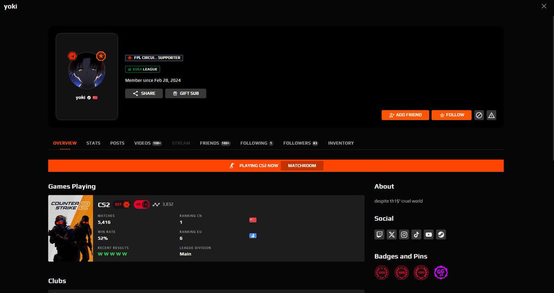Click the about text 'despite th1$* cruel world'
Image resolution: width=554 pixels, height=293 pixels.
398,201
